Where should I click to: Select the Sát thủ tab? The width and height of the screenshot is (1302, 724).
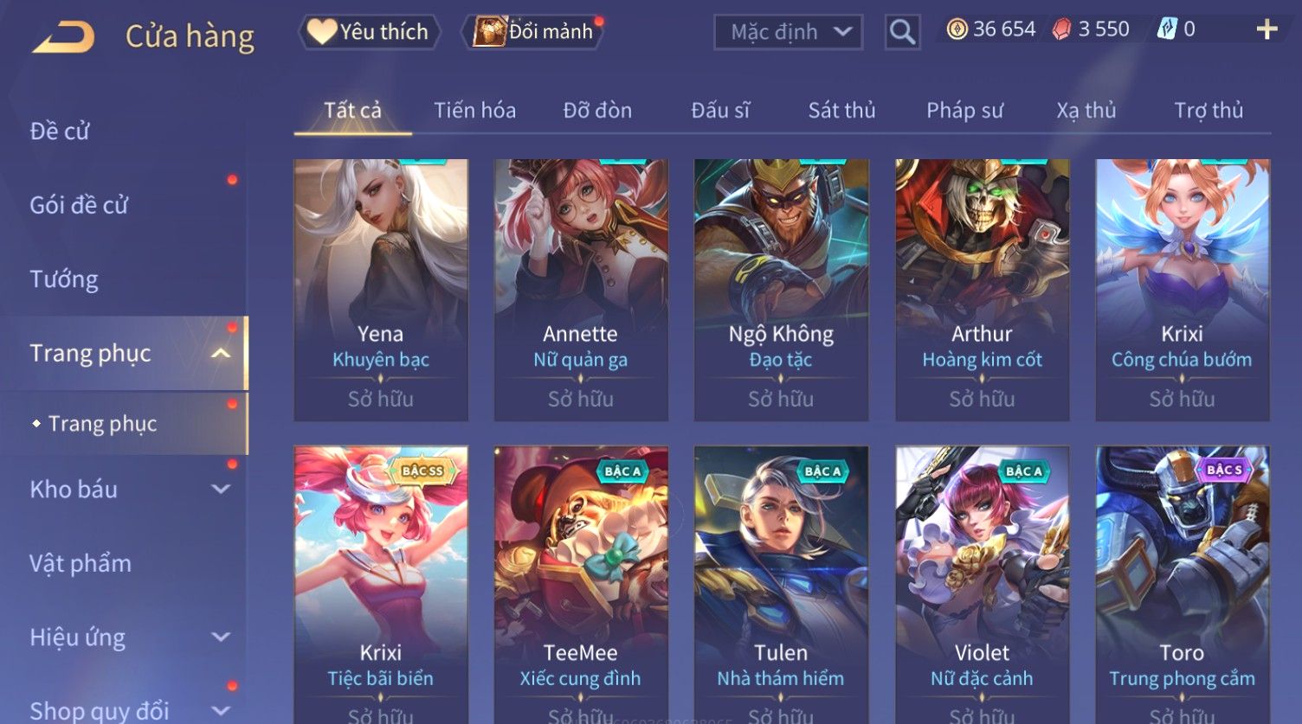(x=841, y=111)
